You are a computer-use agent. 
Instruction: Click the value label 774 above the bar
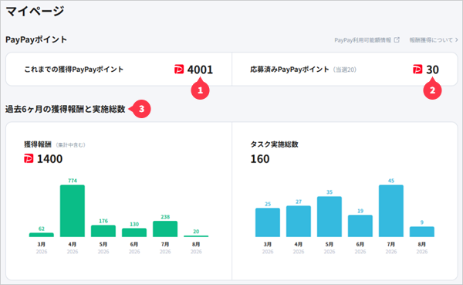(73, 180)
